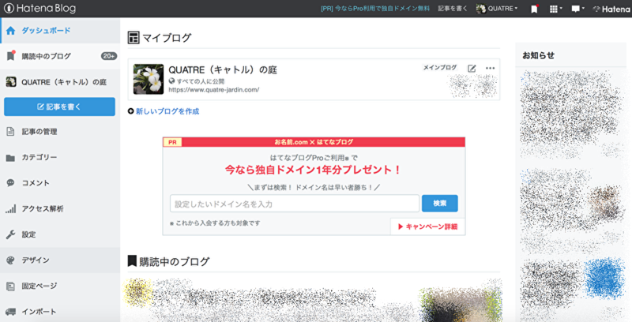Click the blog URL https://www.quatre-jardin.com/
This screenshot has height=322, width=632.
(x=213, y=90)
